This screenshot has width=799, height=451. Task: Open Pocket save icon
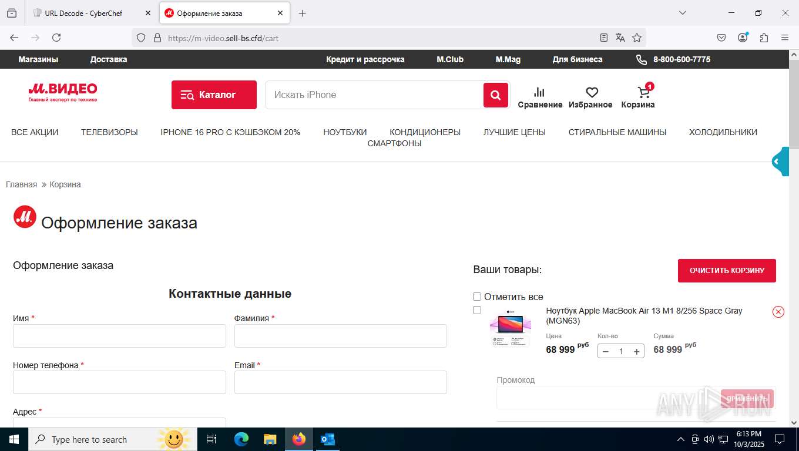click(721, 38)
